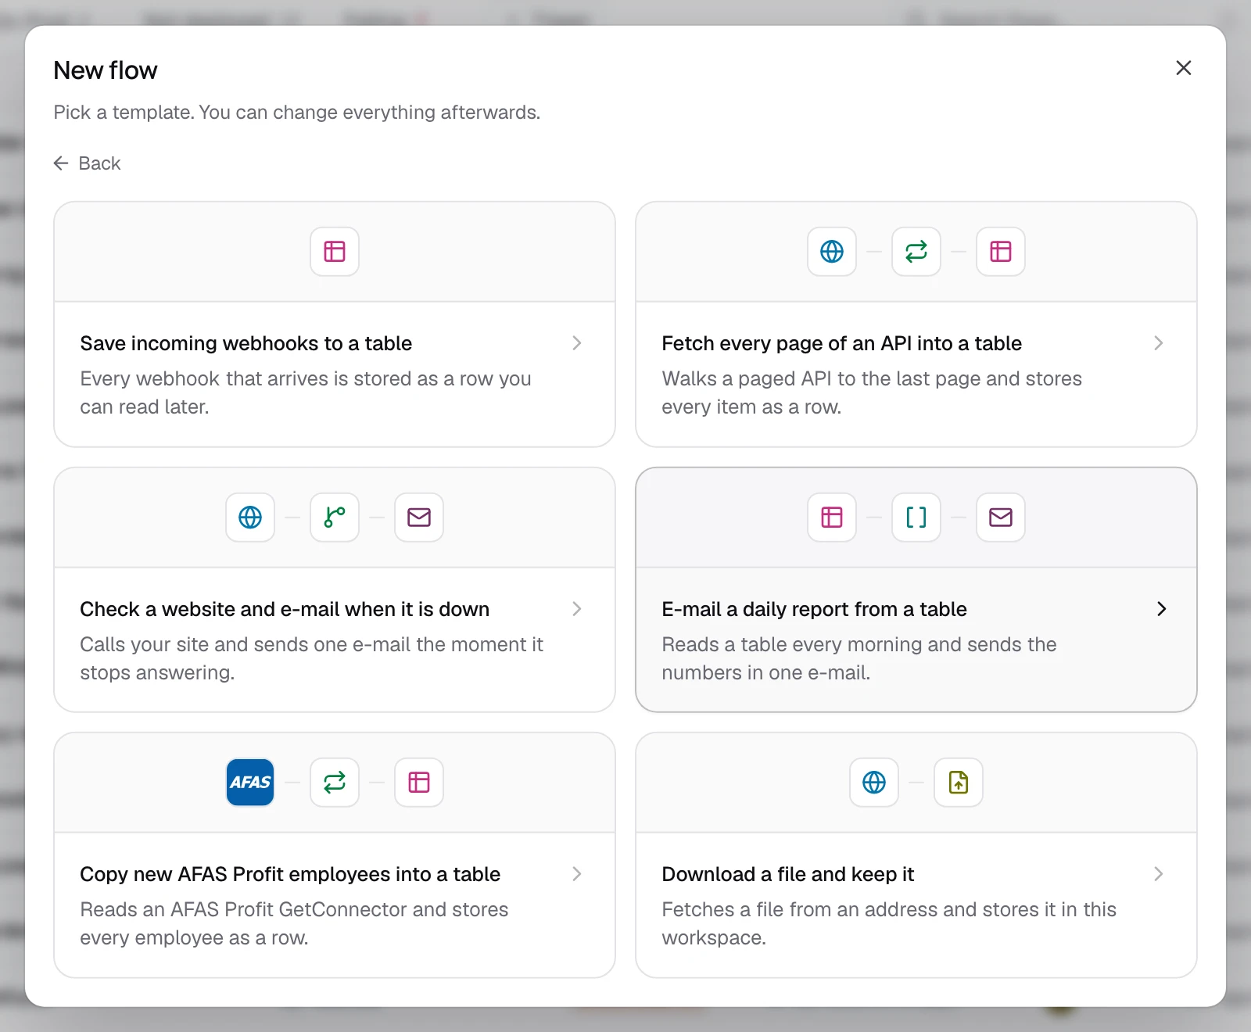The height and width of the screenshot is (1032, 1251).
Task: Click description 'Reads an AFAS Profit GetConnector'
Action: [x=294, y=923]
